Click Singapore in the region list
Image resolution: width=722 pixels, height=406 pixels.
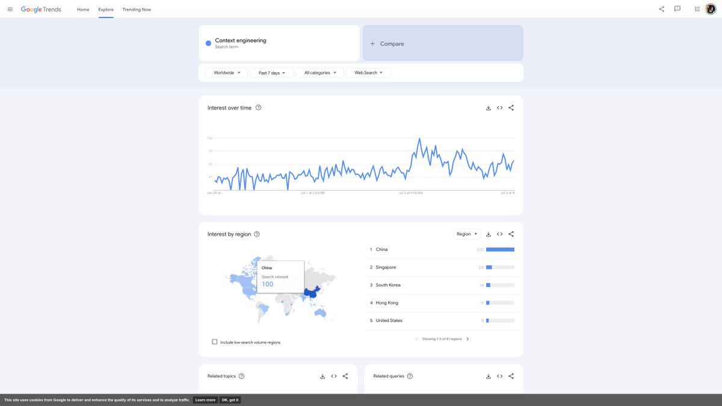point(386,267)
